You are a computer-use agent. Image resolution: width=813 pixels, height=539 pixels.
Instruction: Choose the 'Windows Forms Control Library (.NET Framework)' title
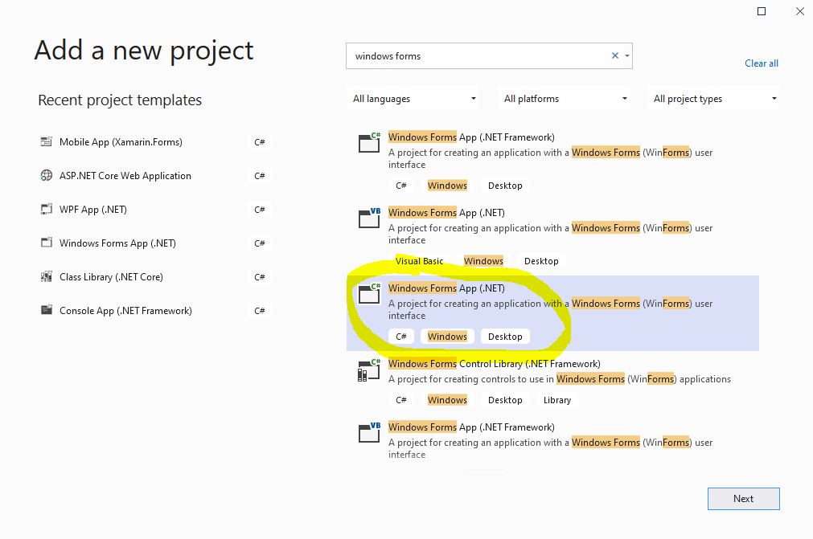(494, 363)
